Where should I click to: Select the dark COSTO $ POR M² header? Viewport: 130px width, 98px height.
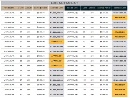pos(104,8)
